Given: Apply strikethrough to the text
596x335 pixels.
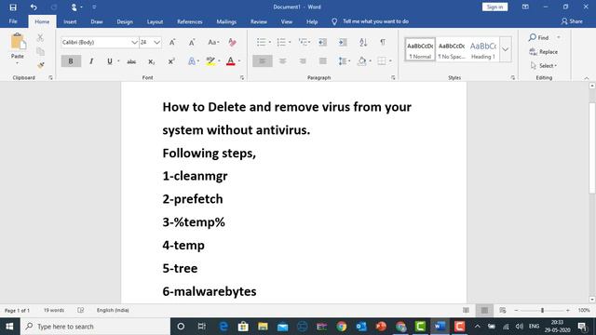Looking at the screenshot, I should [x=131, y=61].
